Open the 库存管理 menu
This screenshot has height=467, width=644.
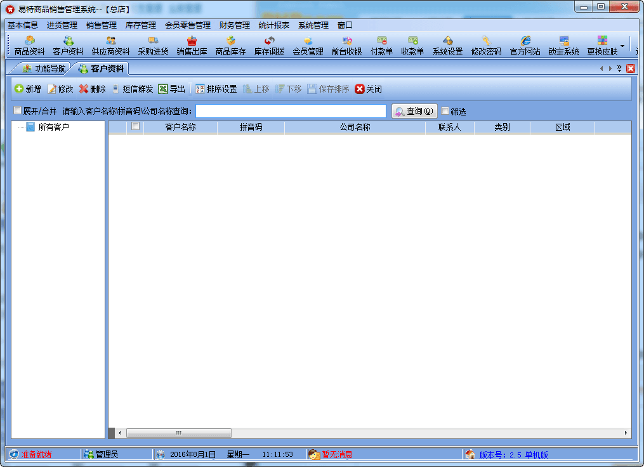point(140,25)
